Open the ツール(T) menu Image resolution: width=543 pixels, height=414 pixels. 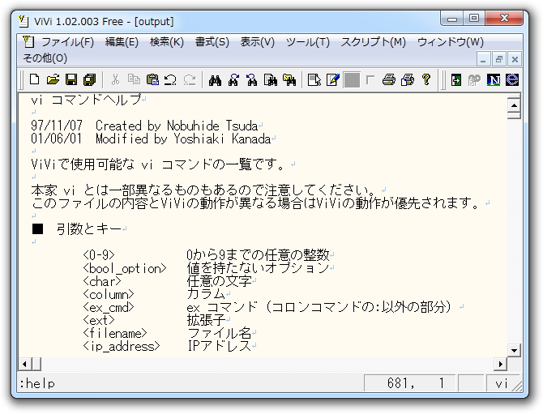pyautogui.click(x=307, y=42)
